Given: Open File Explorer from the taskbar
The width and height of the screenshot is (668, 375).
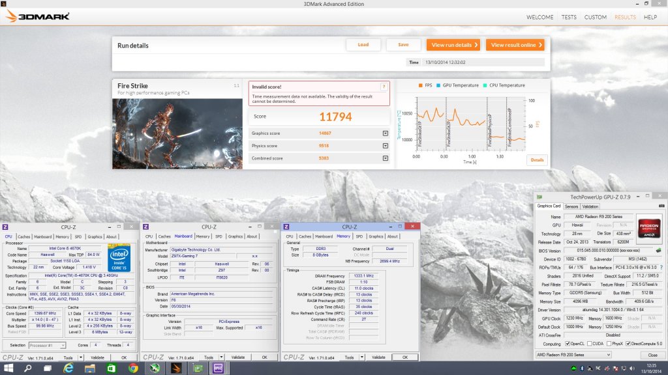Looking at the screenshot, I should click(90, 368).
